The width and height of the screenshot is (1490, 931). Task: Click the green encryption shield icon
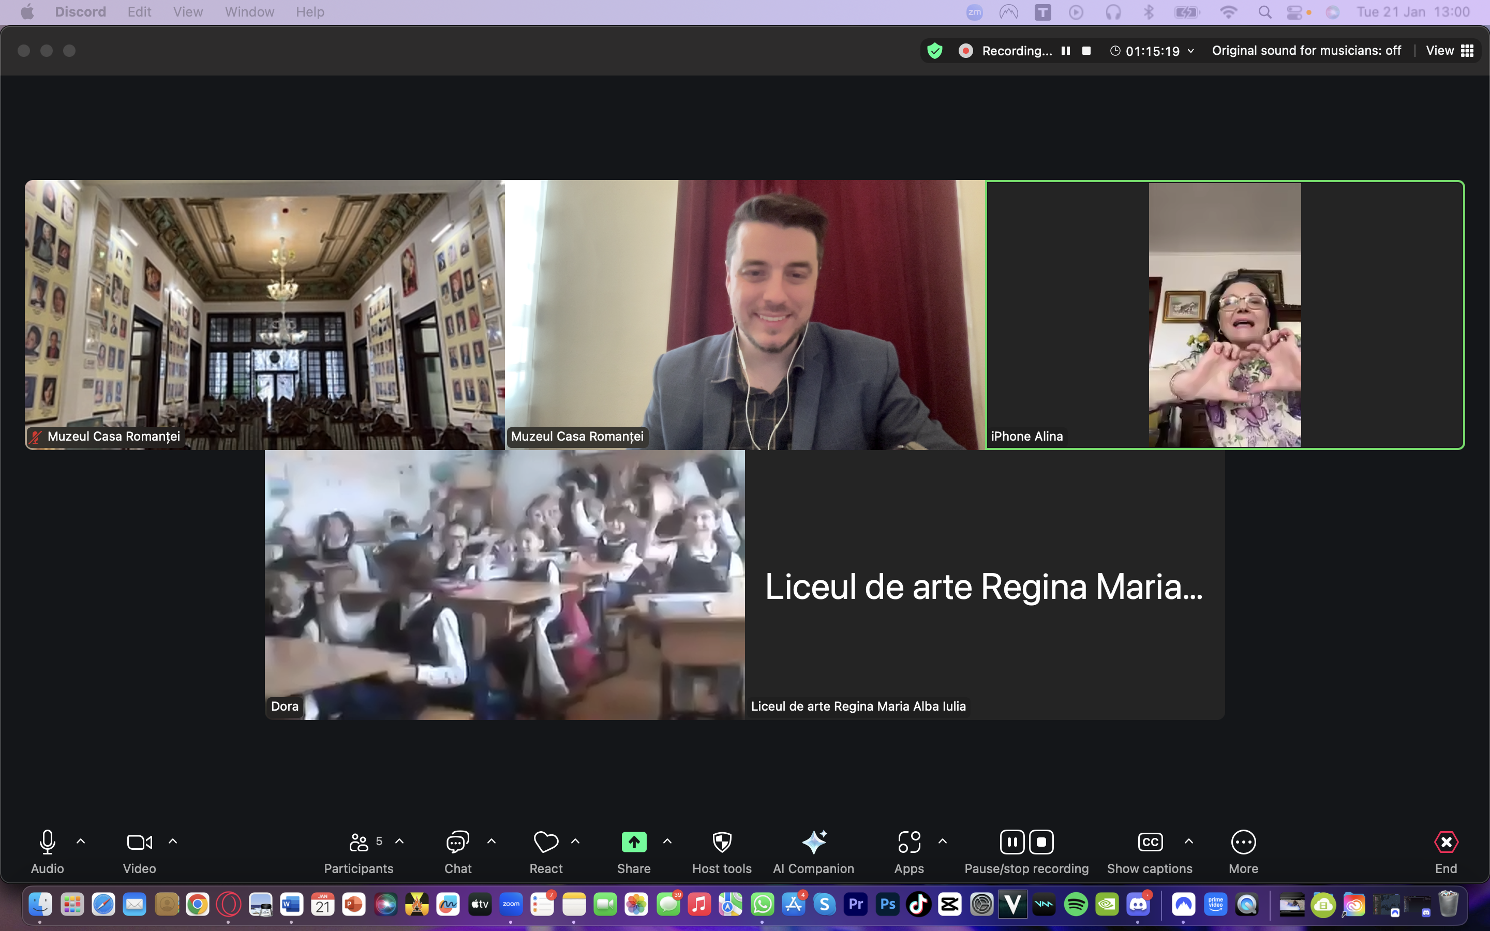(x=935, y=51)
